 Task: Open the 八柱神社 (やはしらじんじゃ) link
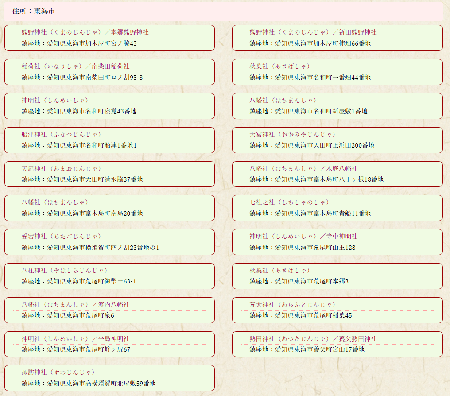(x=65, y=271)
